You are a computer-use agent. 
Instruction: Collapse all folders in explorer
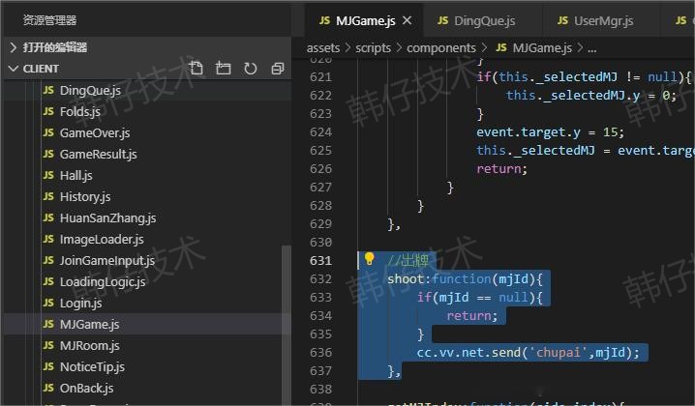(x=278, y=69)
